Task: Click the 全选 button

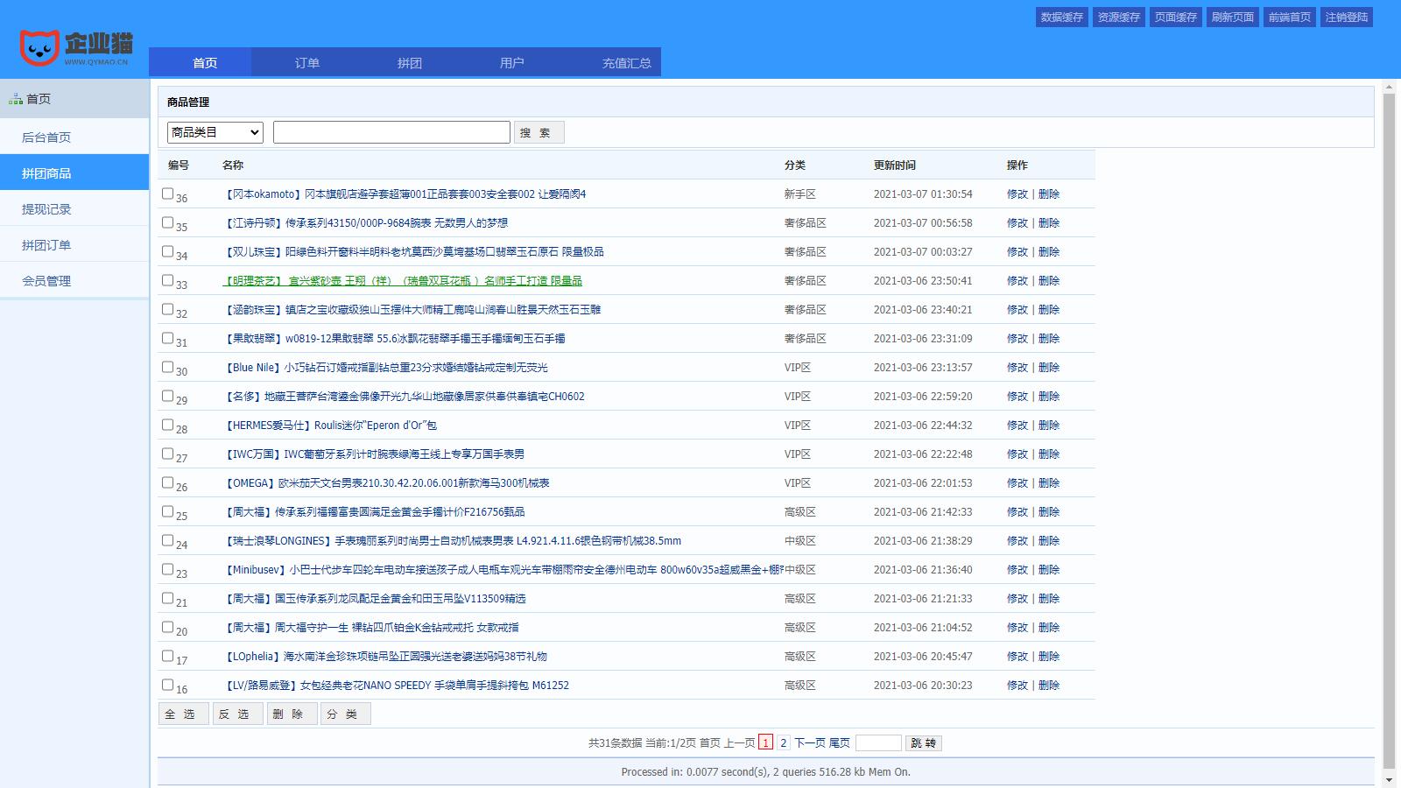Action: [183, 714]
